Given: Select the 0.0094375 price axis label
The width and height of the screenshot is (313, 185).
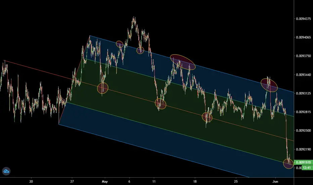Looking at the screenshot, I should pos(303,19).
